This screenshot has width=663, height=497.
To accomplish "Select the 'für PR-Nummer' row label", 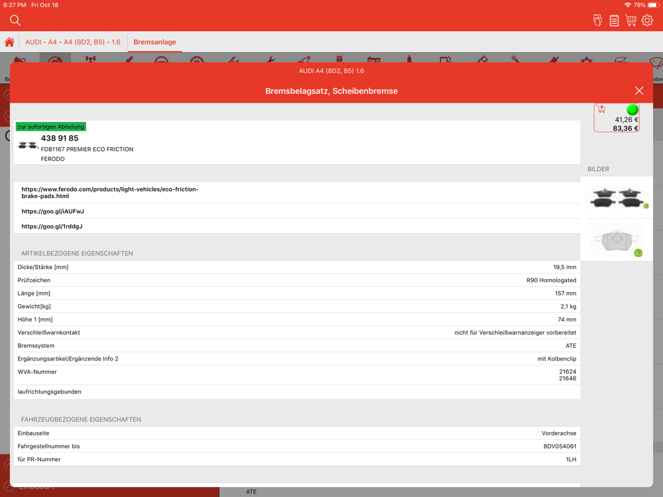I will [39, 459].
